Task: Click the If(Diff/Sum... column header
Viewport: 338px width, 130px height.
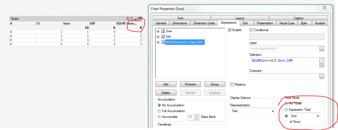Action: [129, 24]
